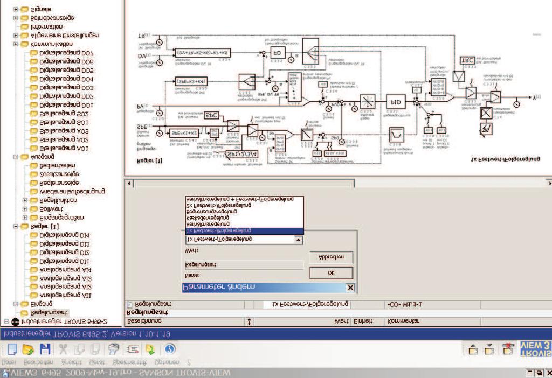Expand the Sollwert tree node

tap(25, 209)
